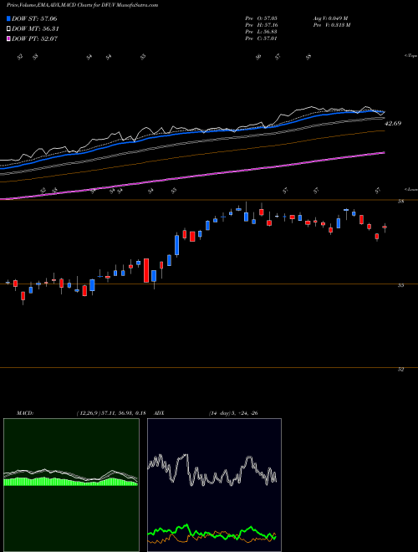418x552 pixels.
Task: Click the magenta DOW PT legend swatch
Action: tap(8, 38)
